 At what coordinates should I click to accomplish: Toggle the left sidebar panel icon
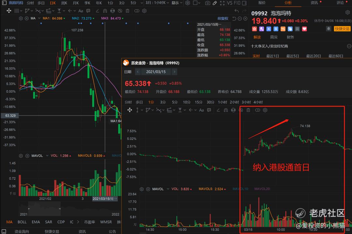click(4, 3)
